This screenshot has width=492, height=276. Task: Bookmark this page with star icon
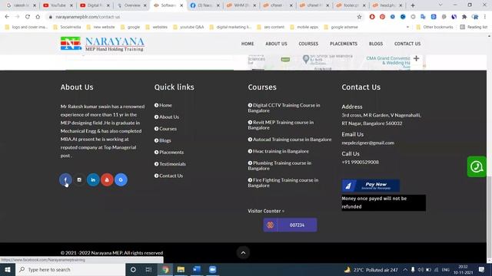359,17
